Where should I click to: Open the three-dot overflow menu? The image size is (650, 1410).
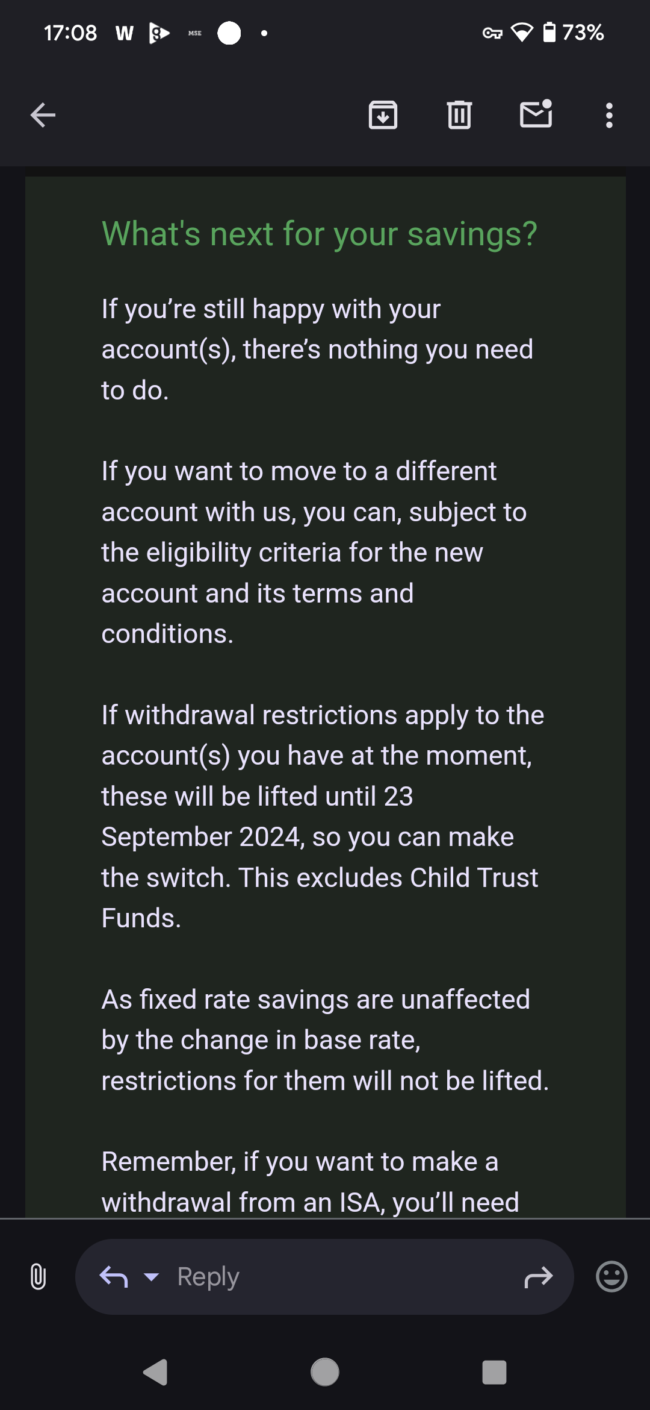[x=609, y=115]
